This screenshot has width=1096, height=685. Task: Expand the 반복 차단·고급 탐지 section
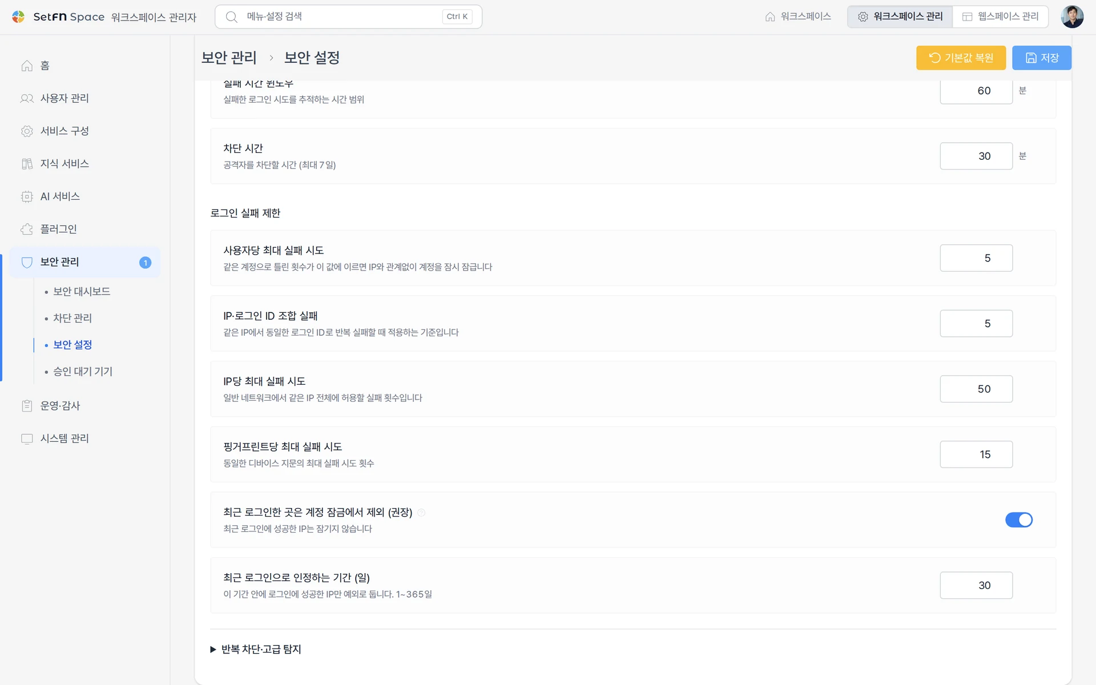pos(256,649)
